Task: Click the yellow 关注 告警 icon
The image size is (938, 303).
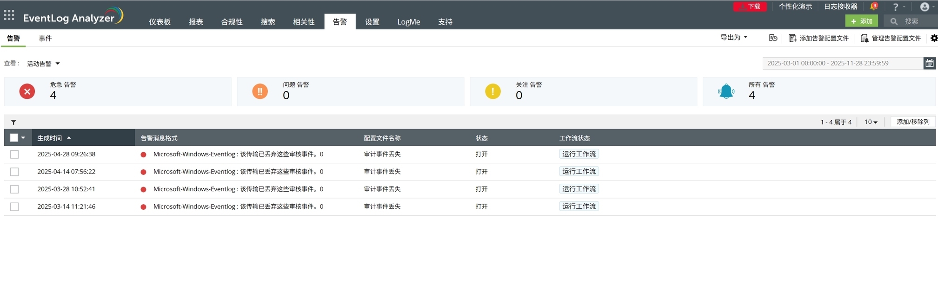Action: pyautogui.click(x=493, y=91)
